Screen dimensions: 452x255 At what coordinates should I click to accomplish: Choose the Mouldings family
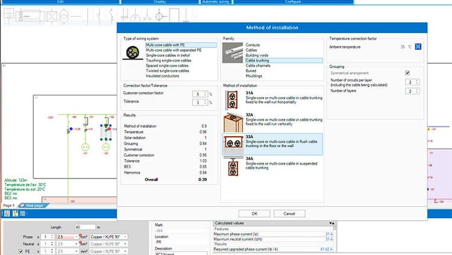(x=254, y=76)
